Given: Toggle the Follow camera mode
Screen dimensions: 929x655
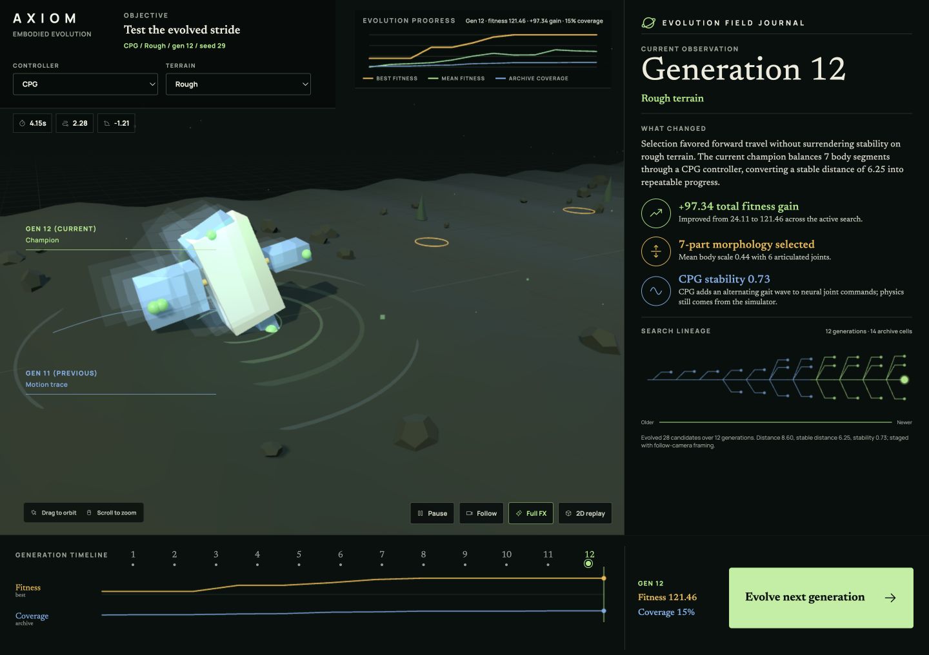Looking at the screenshot, I should (481, 513).
